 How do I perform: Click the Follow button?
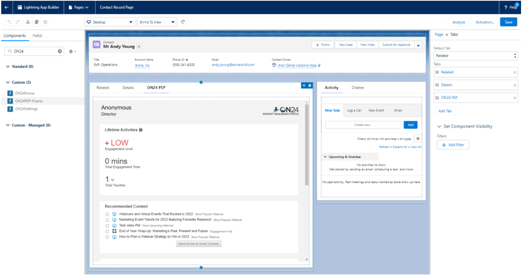click(x=323, y=45)
